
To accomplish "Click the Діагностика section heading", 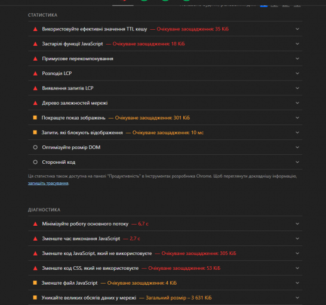I will coord(44,210).
